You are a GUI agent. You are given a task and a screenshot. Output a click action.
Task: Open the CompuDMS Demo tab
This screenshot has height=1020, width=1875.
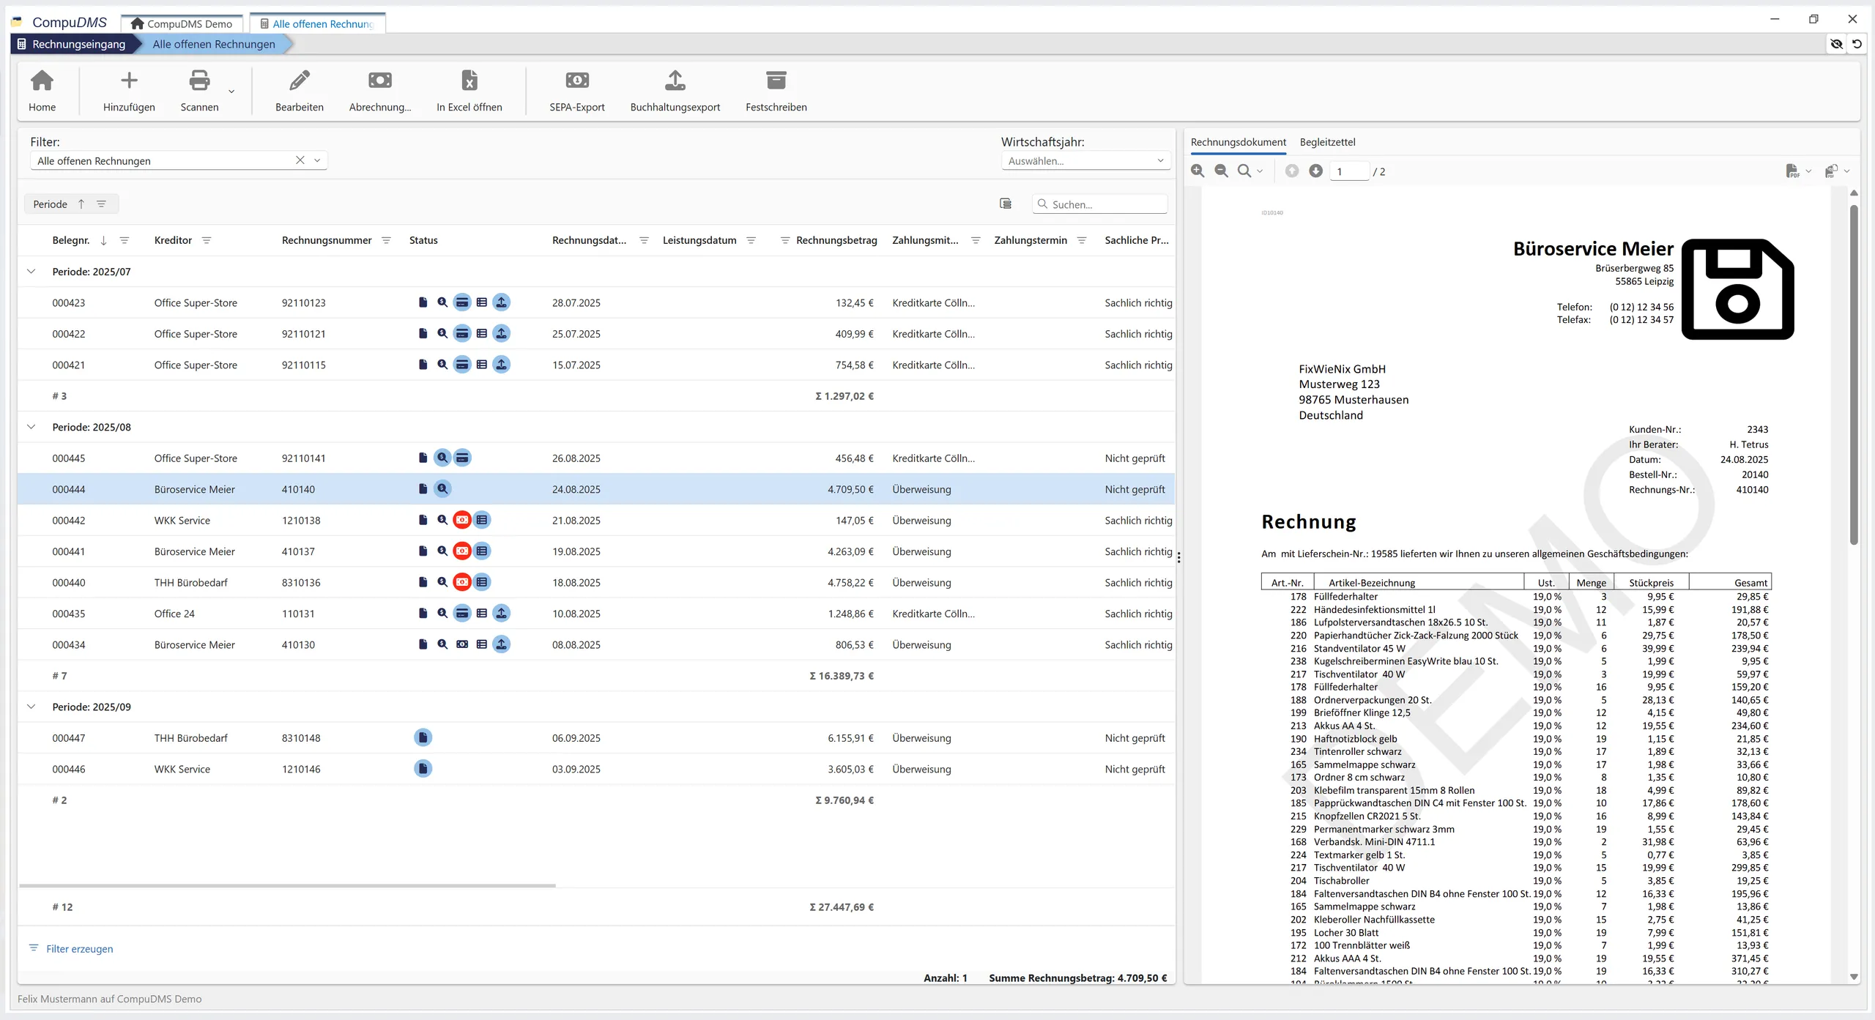click(x=182, y=24)
